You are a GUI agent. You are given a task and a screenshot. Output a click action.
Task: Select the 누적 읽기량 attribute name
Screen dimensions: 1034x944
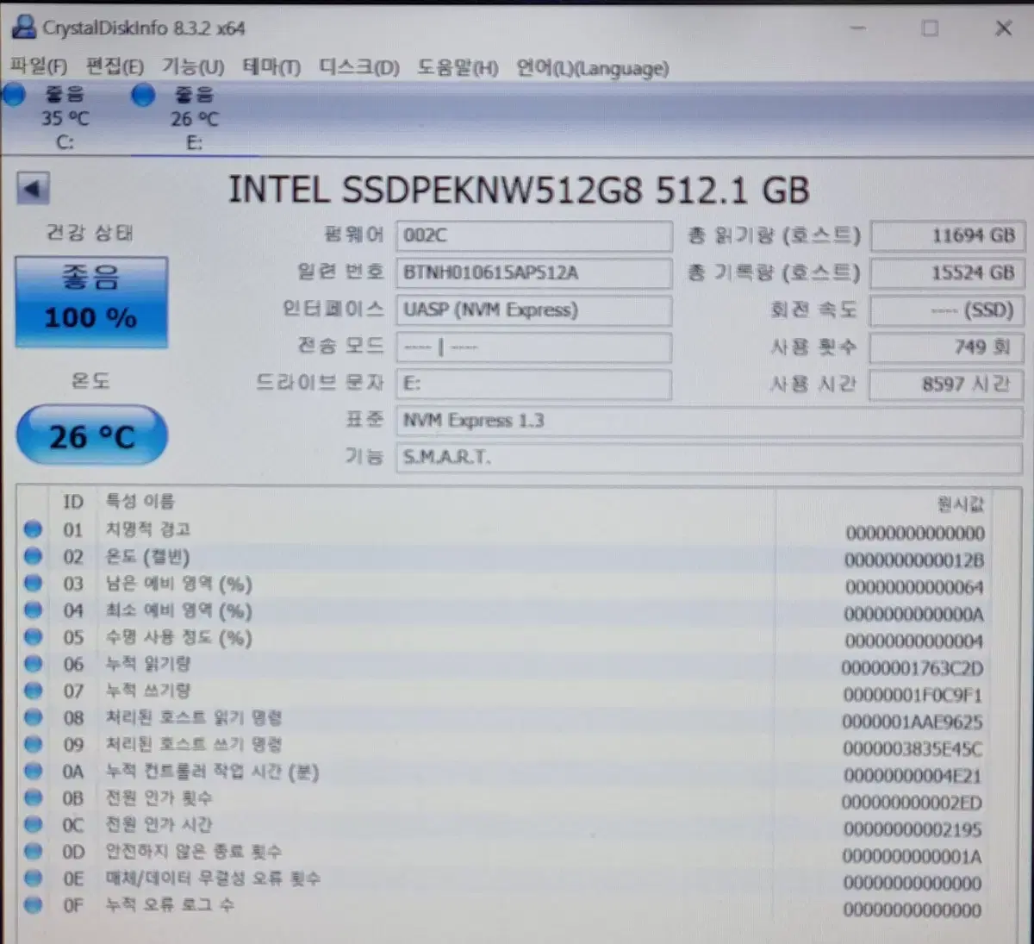pyautogui.click(x=148, y=664)
